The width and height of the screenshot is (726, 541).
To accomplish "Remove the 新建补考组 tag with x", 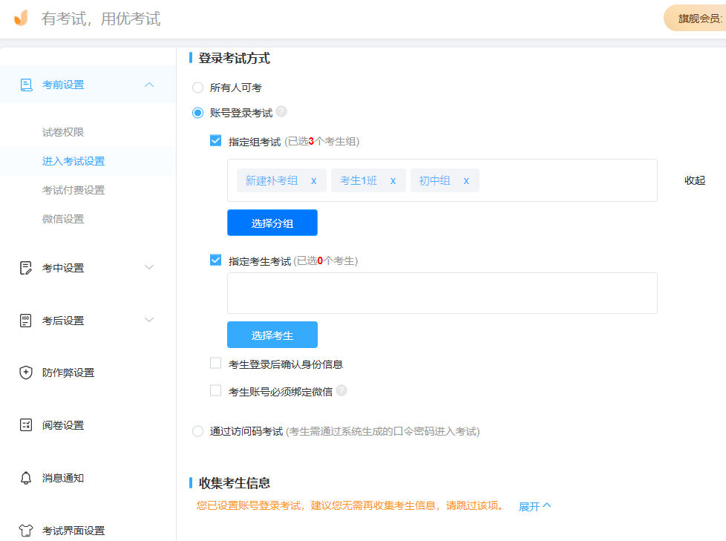I will [x=314, y=181].
